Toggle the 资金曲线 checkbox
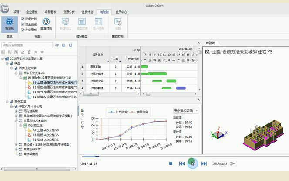 pos(23,24)
